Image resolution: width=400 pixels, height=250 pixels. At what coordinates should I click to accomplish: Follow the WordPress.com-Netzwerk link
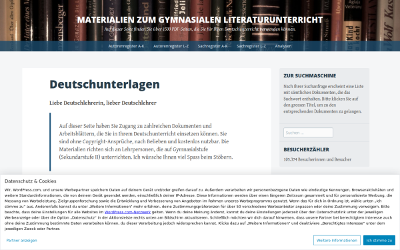127,212
